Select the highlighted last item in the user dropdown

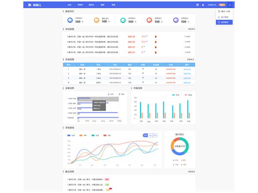tap(224, 22)
